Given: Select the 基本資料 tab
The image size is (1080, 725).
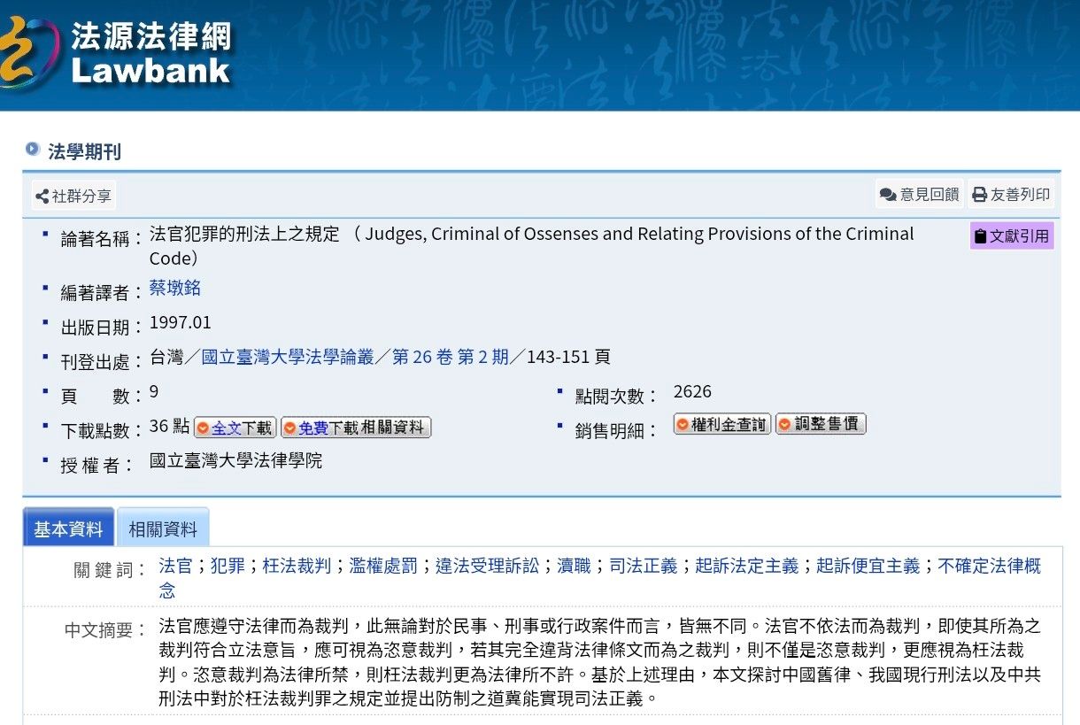Looking at the screenshot, I should (68, 529).
